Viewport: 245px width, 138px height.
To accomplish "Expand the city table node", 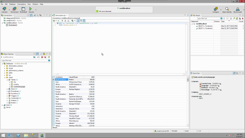I will (10, 82).
